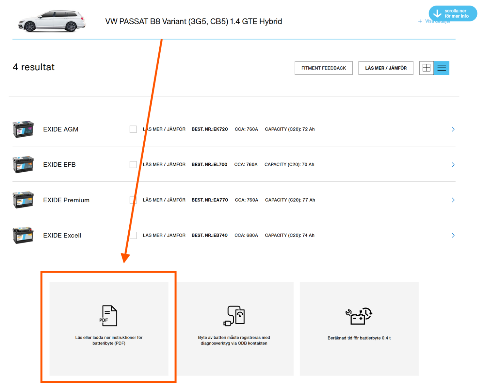Enable the compare checkbox for EXIDE Excell
This screenshot has width=484, height=383.
(134, 236)
